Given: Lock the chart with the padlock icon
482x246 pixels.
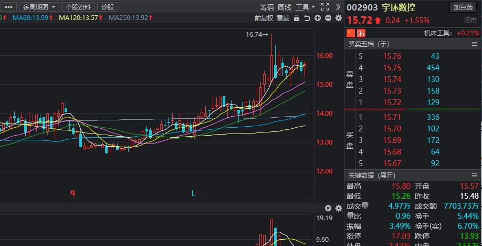Looking at the screenshot, I should [x=297, y=18].
